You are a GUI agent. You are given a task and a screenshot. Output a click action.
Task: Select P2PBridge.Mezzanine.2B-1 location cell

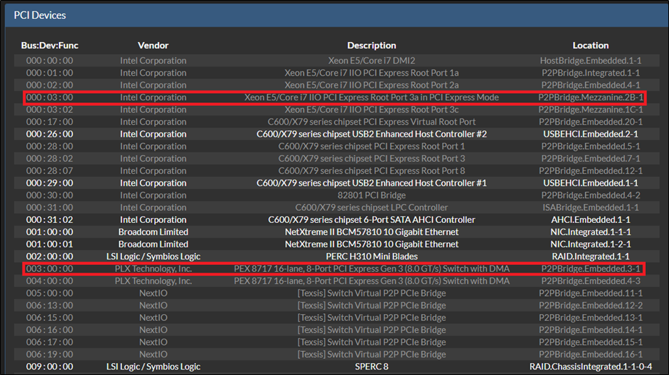[591, 97]
